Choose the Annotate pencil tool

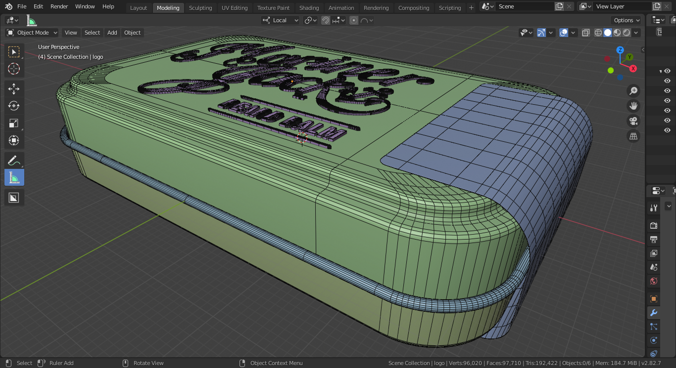coord(14,161)
